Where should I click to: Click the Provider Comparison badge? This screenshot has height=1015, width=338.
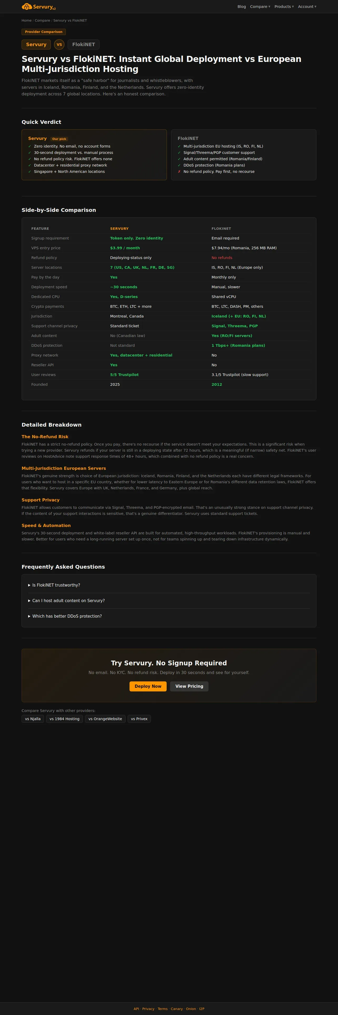tap(44, 32)
